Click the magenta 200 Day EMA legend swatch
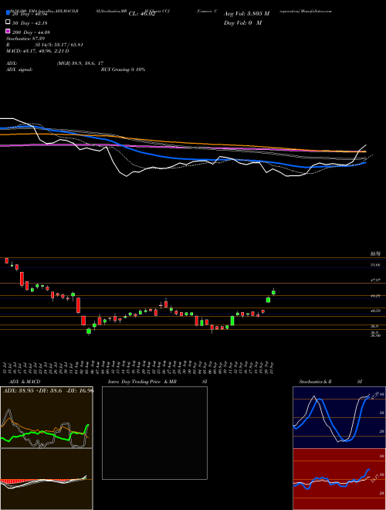 [x=8, y=31]
